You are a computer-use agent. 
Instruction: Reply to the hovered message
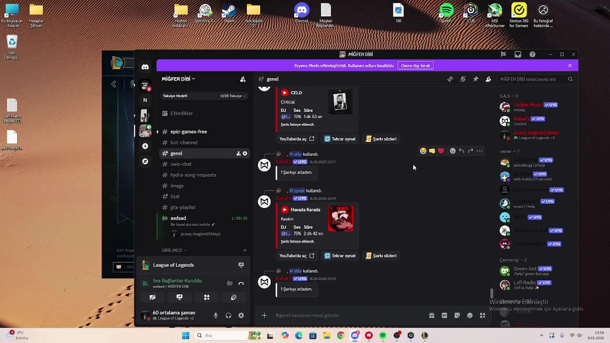click(461, 151)
